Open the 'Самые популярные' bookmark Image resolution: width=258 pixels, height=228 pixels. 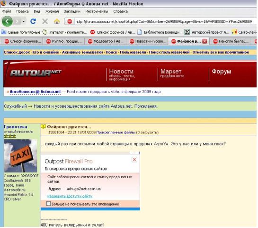coord(21,32)
